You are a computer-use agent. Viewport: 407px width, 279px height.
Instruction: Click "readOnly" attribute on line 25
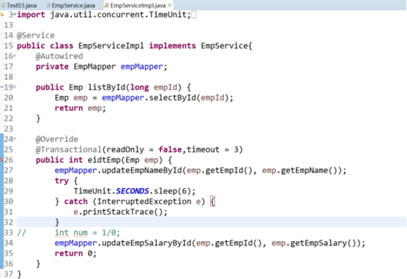click(125, 149)
